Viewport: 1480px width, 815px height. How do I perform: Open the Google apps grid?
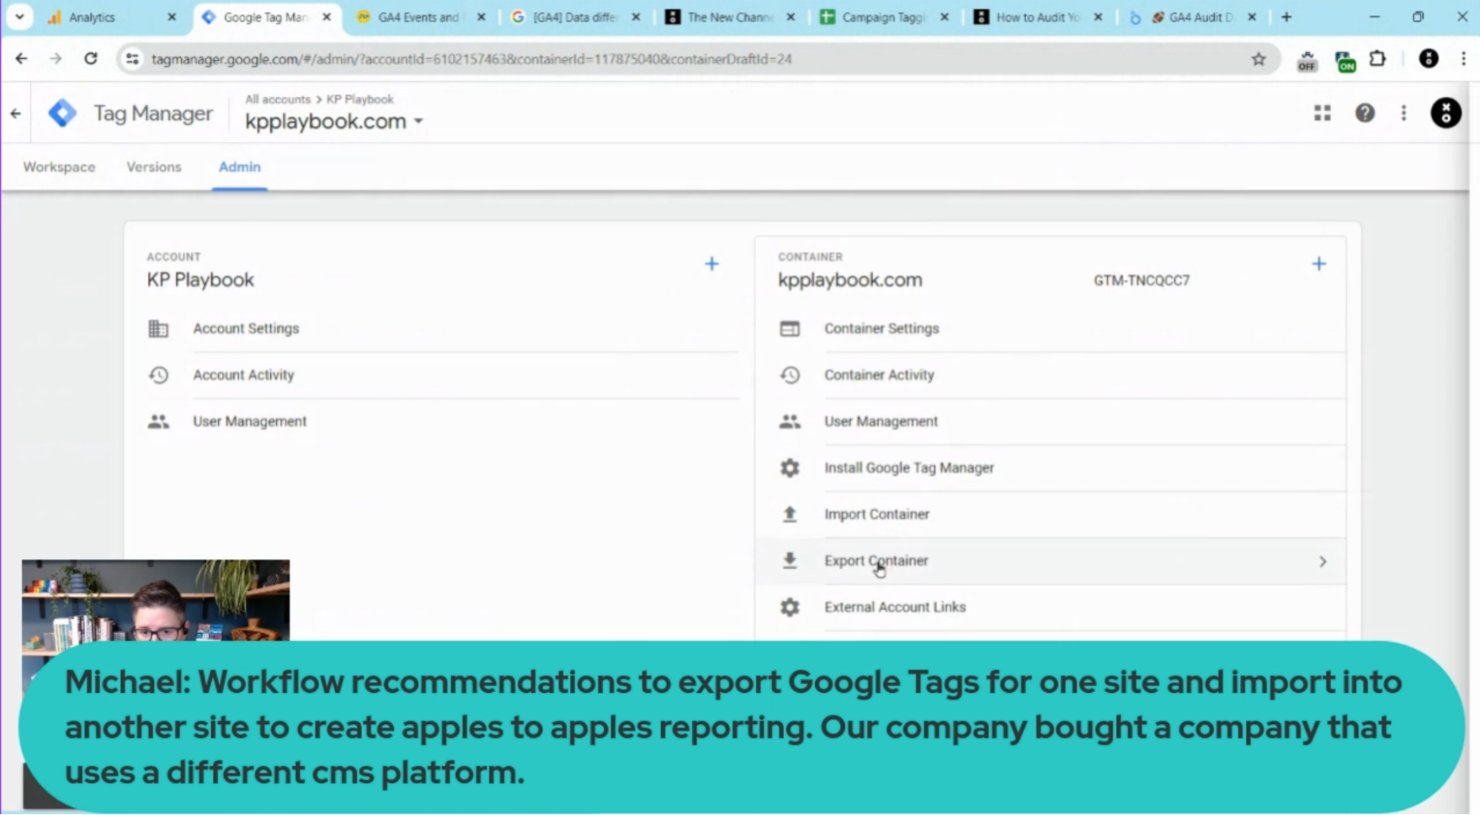[1322, 113]
